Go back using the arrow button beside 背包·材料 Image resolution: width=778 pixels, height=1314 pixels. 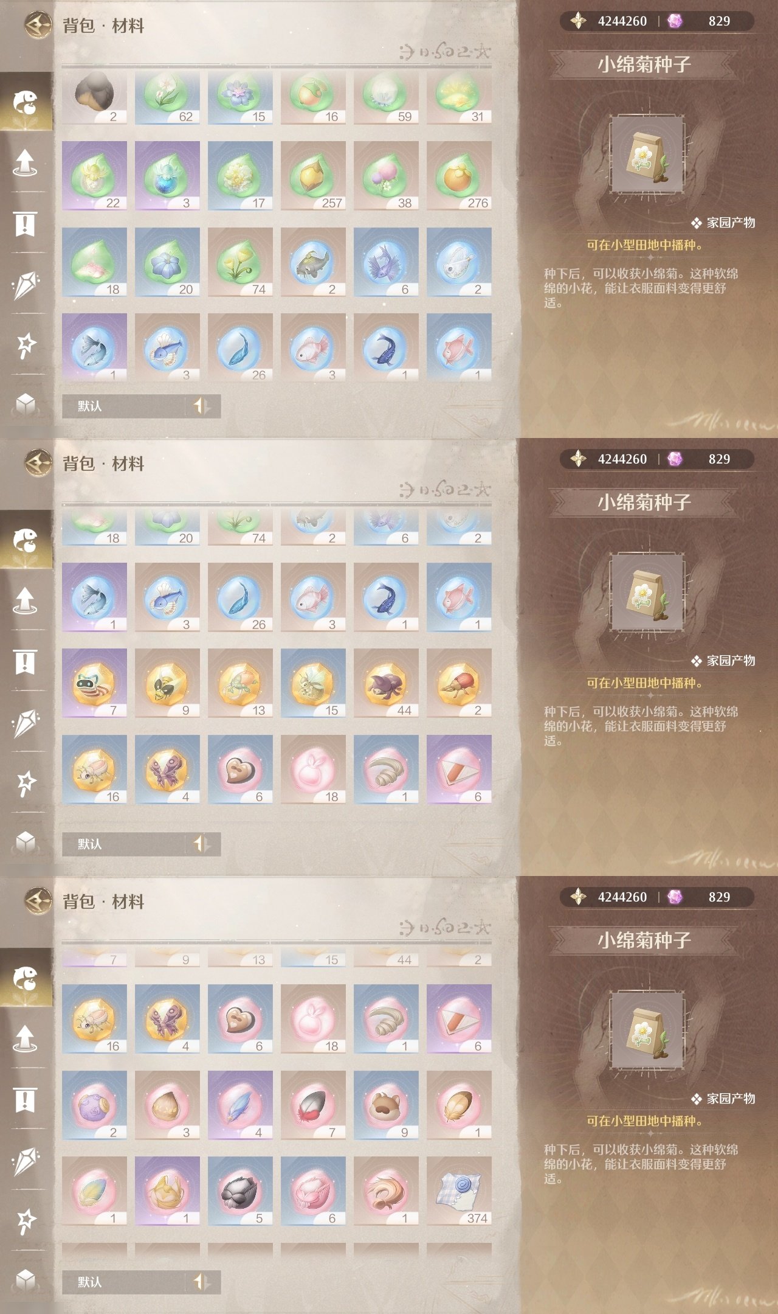tap(38, 26)
